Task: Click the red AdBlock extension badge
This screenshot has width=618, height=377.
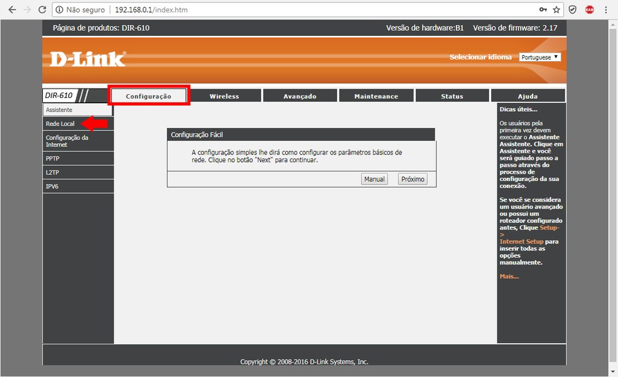Action: (x=588, y=10)
